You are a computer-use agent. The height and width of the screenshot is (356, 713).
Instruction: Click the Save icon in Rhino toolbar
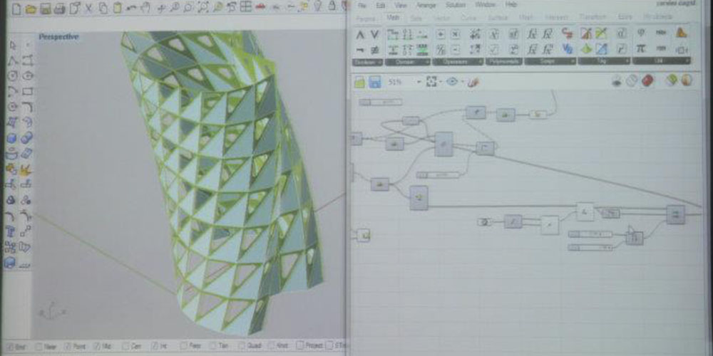pos(46,9)
